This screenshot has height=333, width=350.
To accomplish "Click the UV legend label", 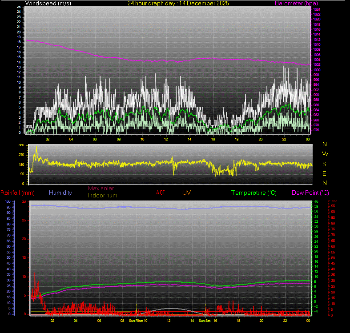I will click(x=186, y=193).
